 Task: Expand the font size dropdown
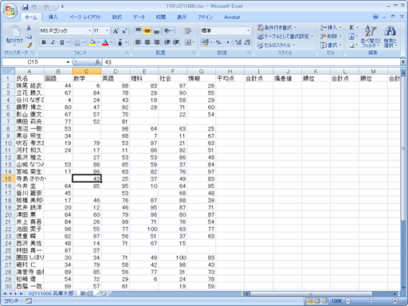(x=107, y=31)
